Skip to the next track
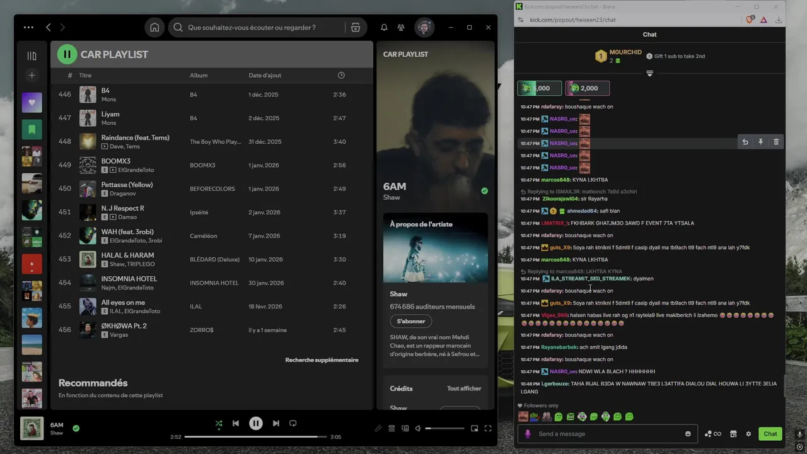The height and width of the screenshot is (454, 807). pyautogui.click(x=276, y=423)
